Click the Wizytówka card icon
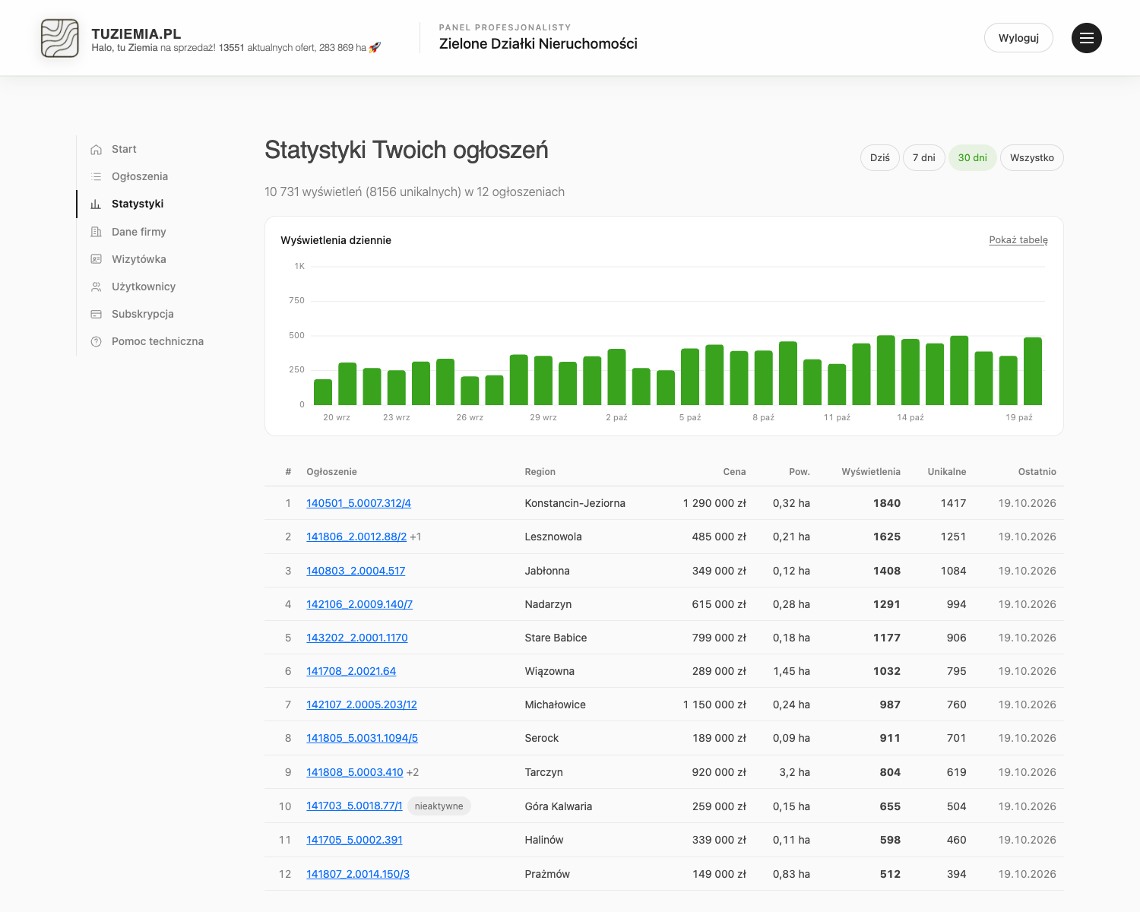This screenshot has height=912, width=1140. (96, 259)
